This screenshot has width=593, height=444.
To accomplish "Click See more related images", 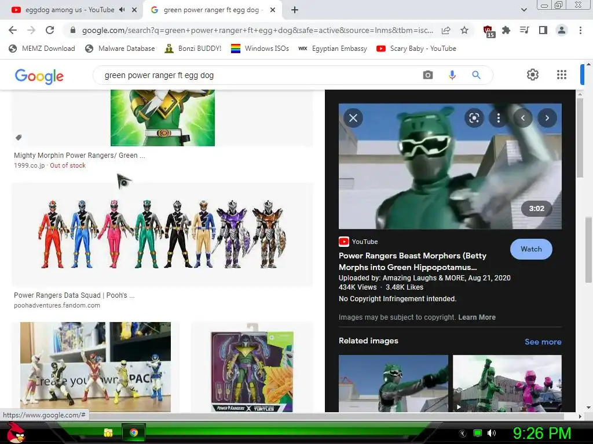I will pos(543,342).
